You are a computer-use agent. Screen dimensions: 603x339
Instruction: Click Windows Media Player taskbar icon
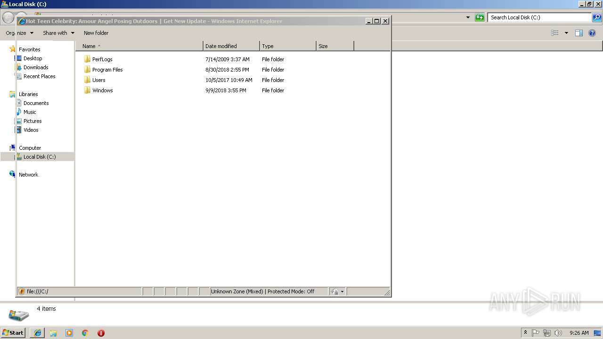(x=69, y=333)
